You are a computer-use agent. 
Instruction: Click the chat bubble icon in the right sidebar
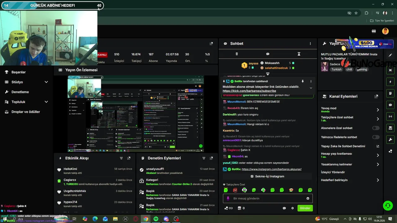click(x=390, y=105)
